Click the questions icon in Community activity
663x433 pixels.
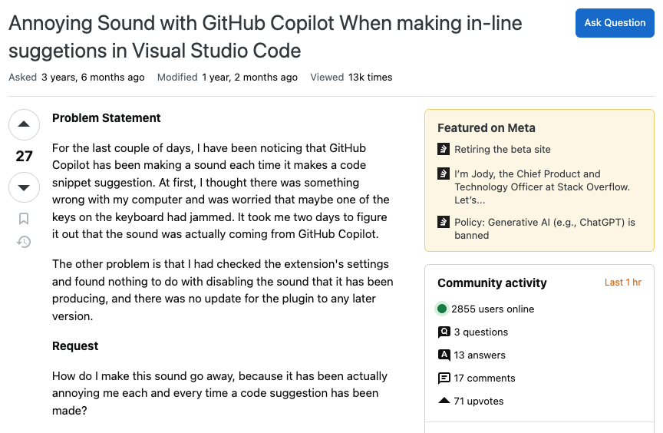(444, 332)
